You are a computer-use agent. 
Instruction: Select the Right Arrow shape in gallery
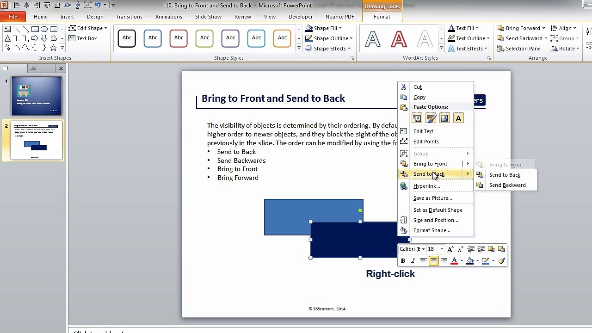35,38
